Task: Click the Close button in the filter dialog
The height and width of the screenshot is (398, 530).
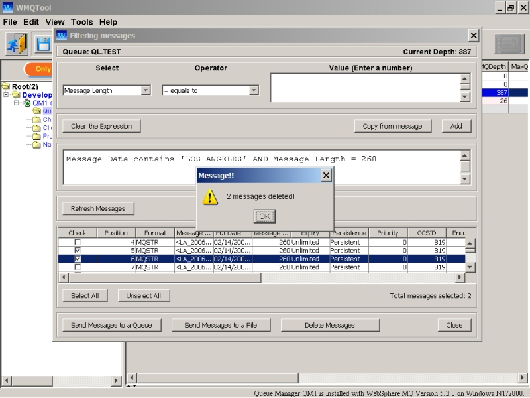Action: pyautogui.click(x=454, y=325)
